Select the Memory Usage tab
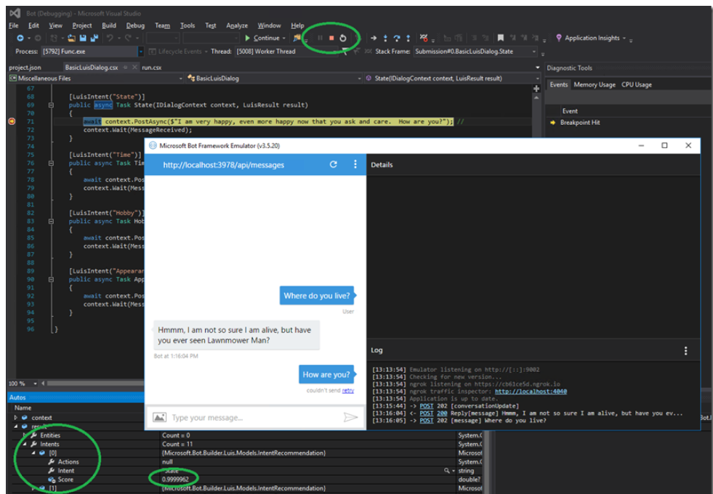Screen dimensions: 713x494 pos(595,84)
